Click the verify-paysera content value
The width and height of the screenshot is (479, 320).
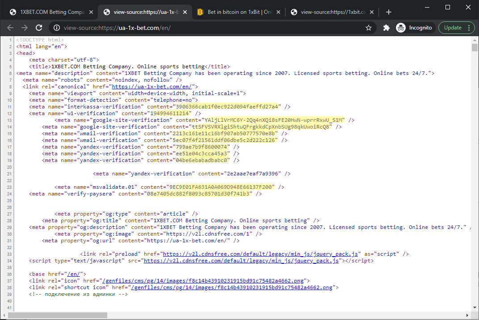pos(198,194)
